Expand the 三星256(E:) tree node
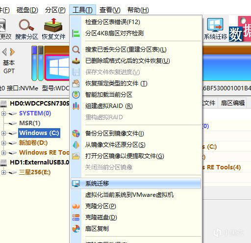 [3, 172]
